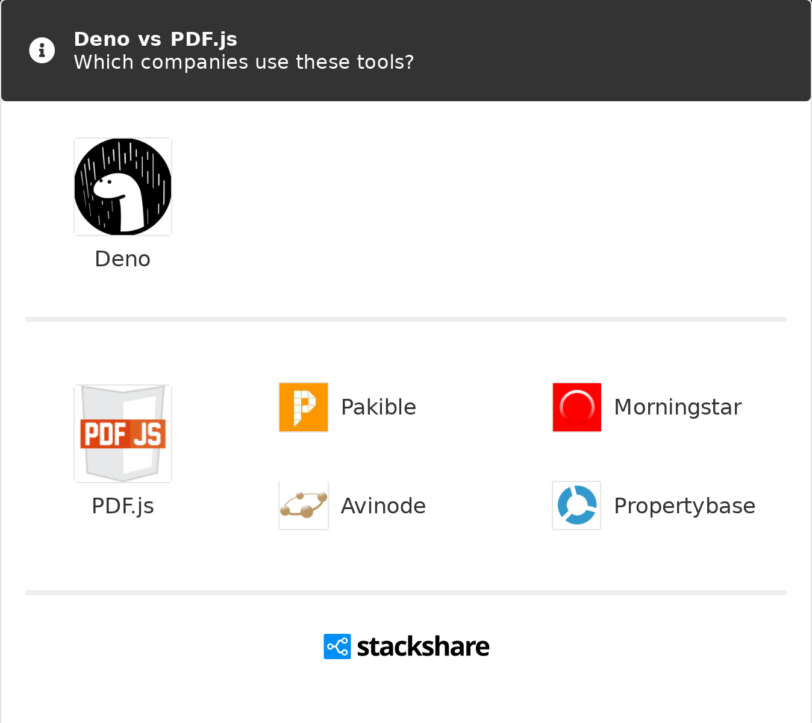Select the Pakible company name

[378, 407]
